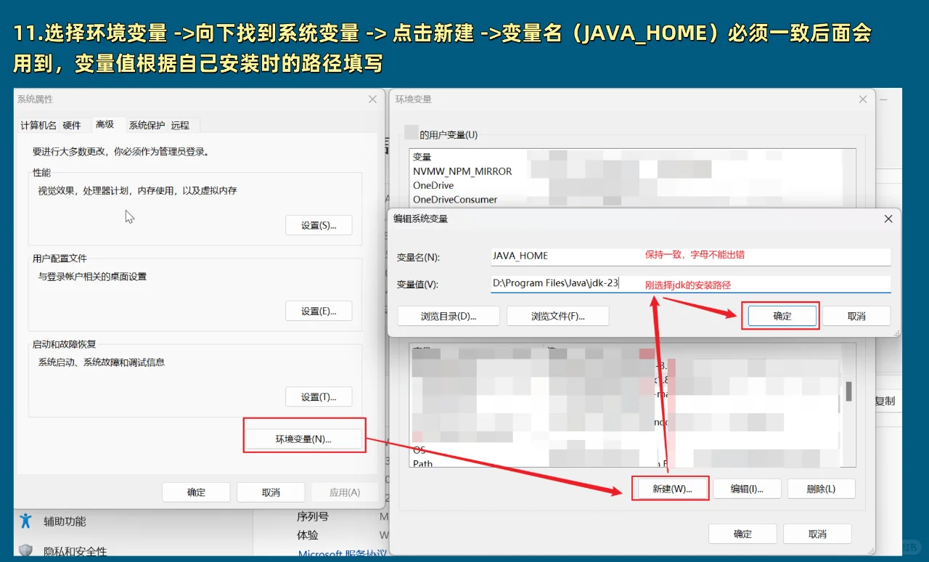929x562 pixels.
Task: Create a new system variable via 新建(W)
Action: pos(670,488)
